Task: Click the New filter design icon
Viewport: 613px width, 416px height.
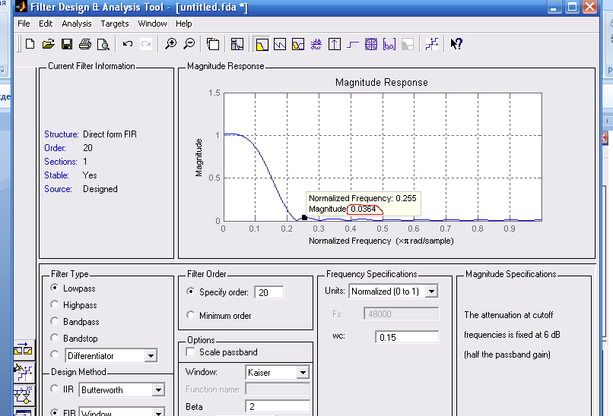Action: click(30, 44)
